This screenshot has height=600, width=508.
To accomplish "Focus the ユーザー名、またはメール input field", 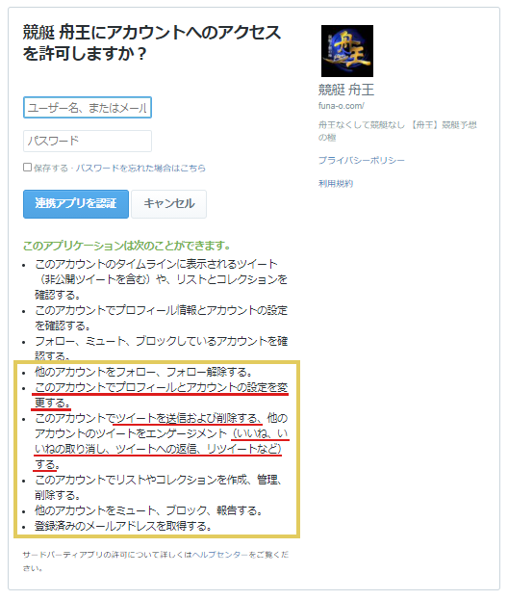I will coord(88,108).
